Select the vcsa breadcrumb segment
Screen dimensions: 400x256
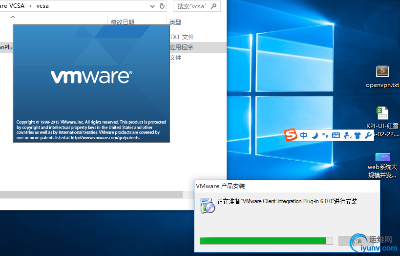pos(42,6)
